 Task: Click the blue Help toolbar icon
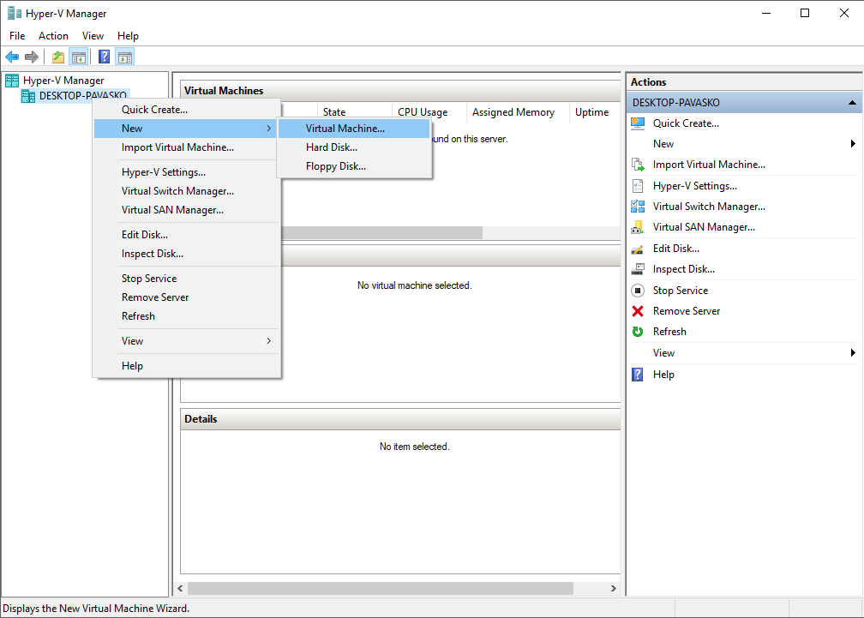point(105,57)
